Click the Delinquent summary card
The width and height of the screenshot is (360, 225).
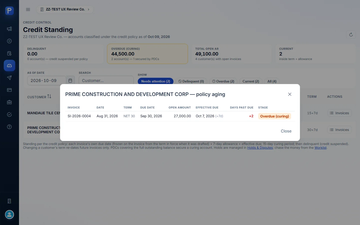pos(63,54)
